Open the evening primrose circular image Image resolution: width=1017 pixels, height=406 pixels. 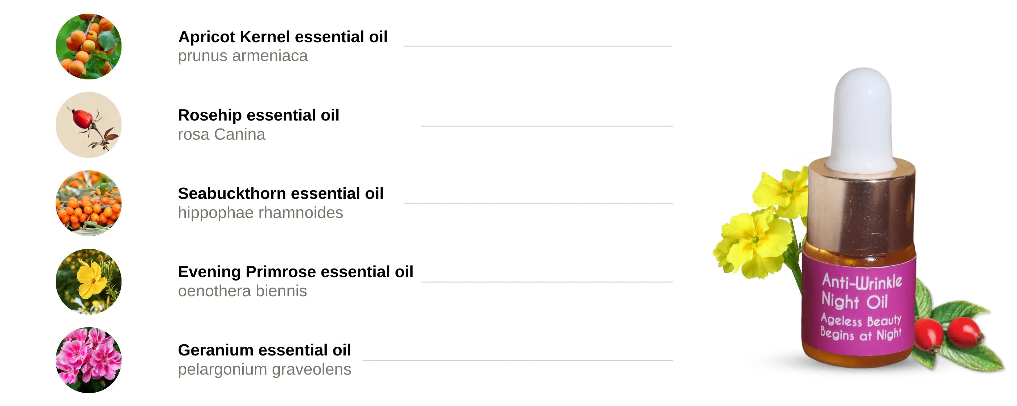pyautogui.click(x=89, y=281)
